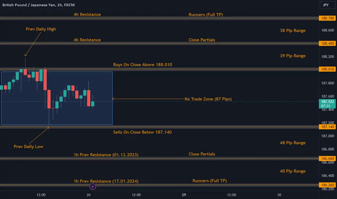Viewport: 337px width, 199px height.
Task: Select the 188.400 price label
Action: [x=327, y=43]
